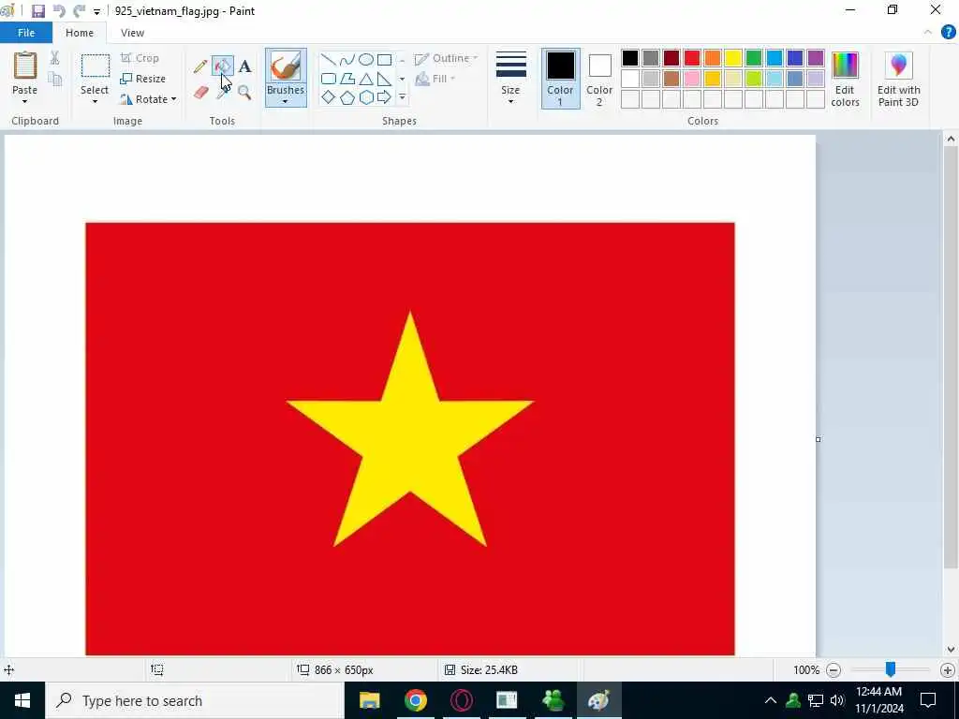Pick the black color swatch
Screen dimensions: 959x719
click(630, 58)
